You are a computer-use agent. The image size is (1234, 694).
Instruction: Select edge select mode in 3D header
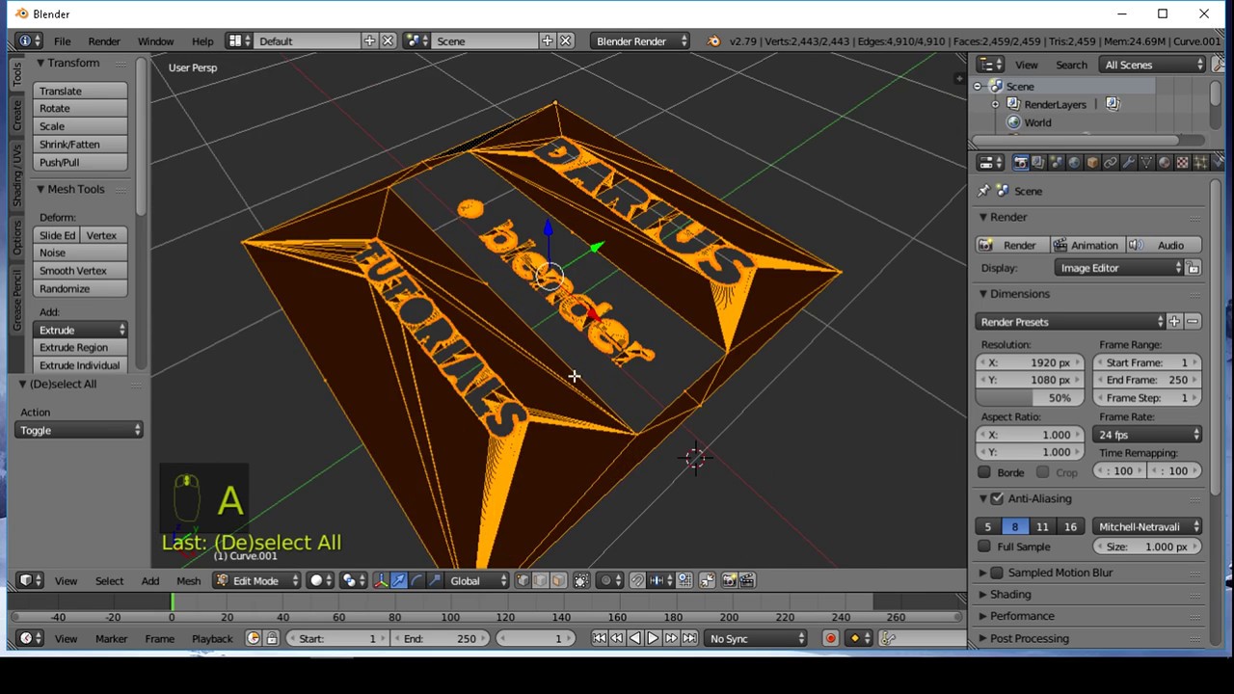coord(540,580)
